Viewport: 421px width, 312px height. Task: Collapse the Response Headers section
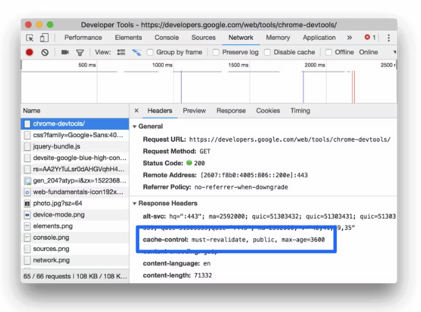[x=135, y=204]
